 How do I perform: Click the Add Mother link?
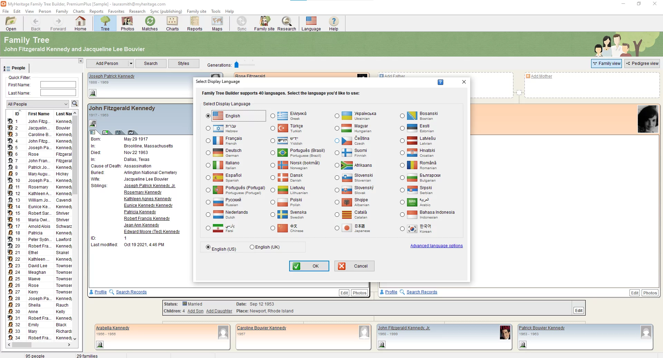(x=541, y=76)
